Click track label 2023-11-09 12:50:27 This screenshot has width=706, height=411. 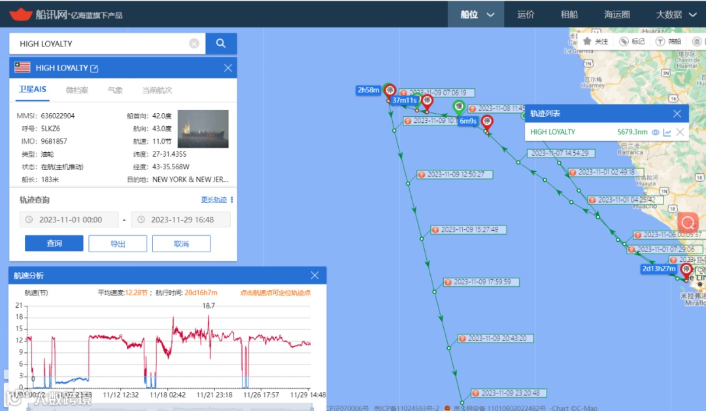point(455,174)
